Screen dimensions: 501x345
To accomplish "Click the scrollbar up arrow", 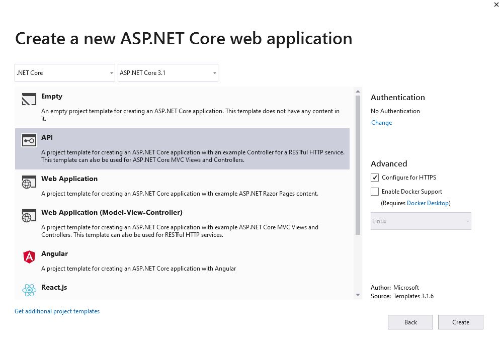I will click(358, 91).
